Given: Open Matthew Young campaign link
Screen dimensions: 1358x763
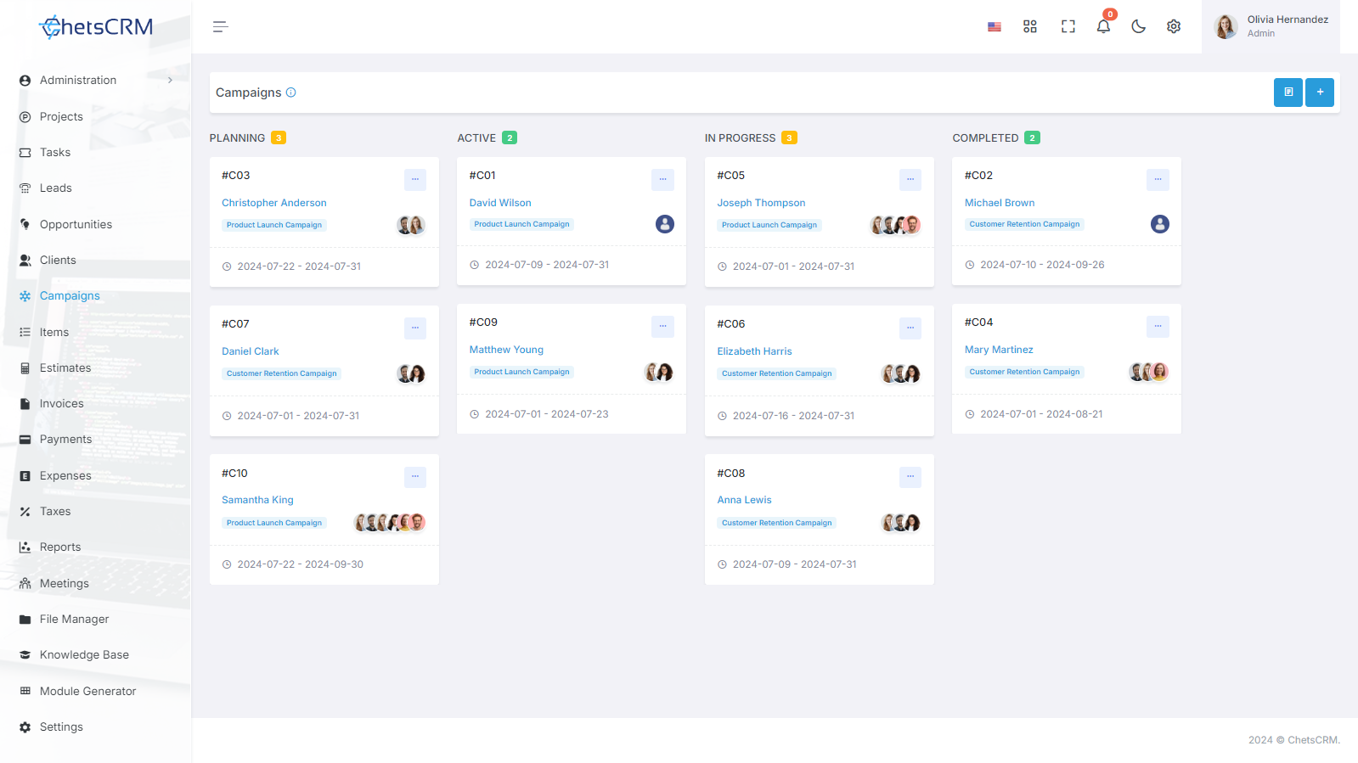Looking at the screenshot, I should tap(506, 350).
